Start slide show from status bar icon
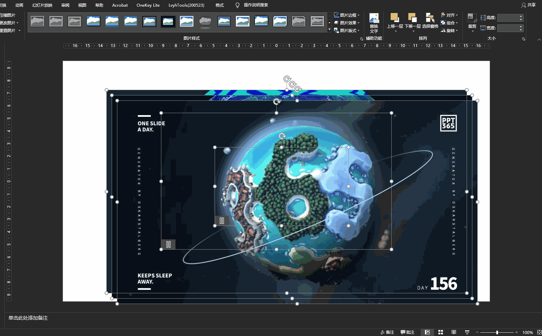The image size is (542, 336). click(467, 332)
